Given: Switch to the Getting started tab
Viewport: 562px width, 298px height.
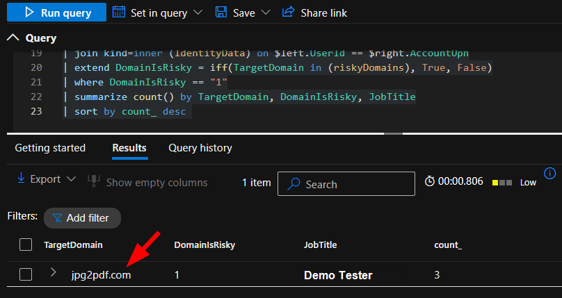Looking at the screenshot, I should [50, 148].
